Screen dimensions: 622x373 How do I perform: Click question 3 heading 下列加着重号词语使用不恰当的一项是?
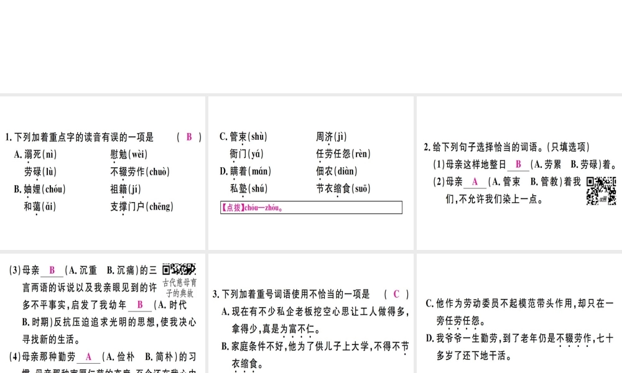click(x=291, y=294)
